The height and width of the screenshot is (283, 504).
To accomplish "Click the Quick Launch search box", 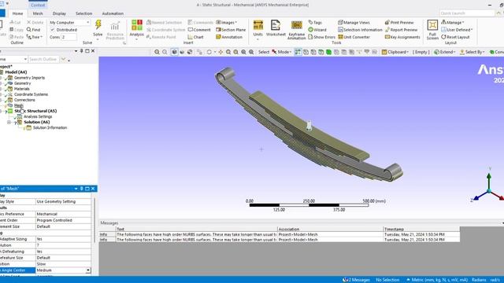I will [467, 13].
